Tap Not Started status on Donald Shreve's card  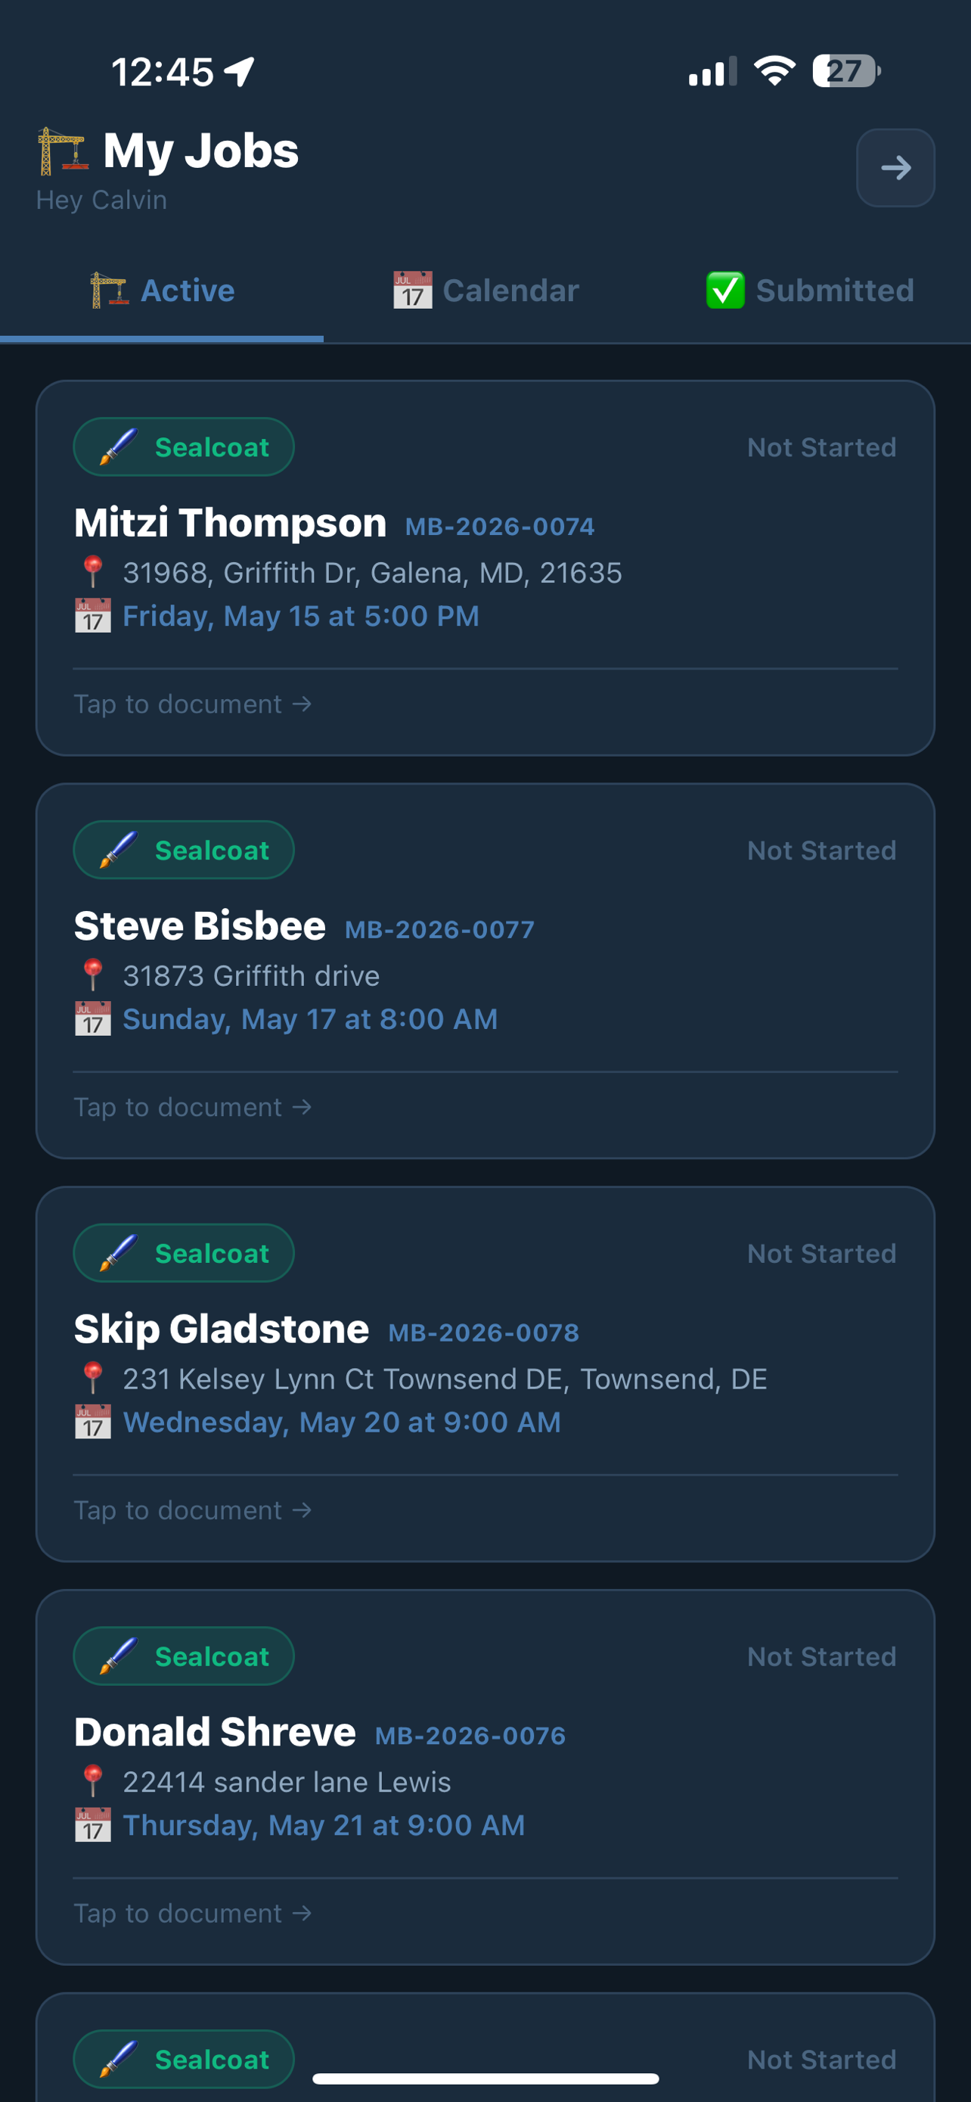[822, 1656]
